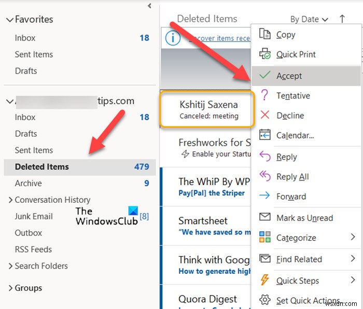This screenshot has height=309, width=363.
Task: Click the Reply arrow icon
Action: (x=264, y=156)
